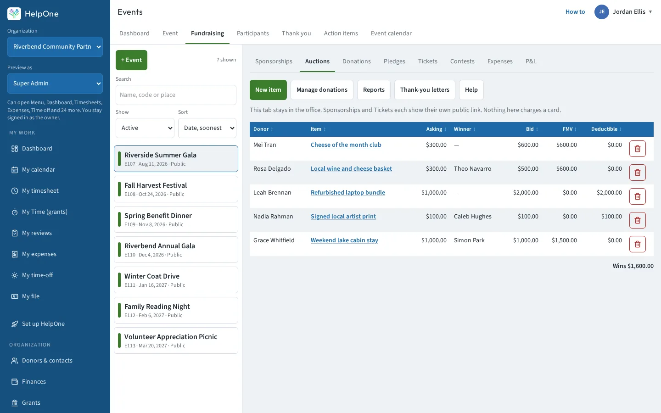
Task: Select the Winter Coat Drive event card
Action: click(x=176, y=280)
